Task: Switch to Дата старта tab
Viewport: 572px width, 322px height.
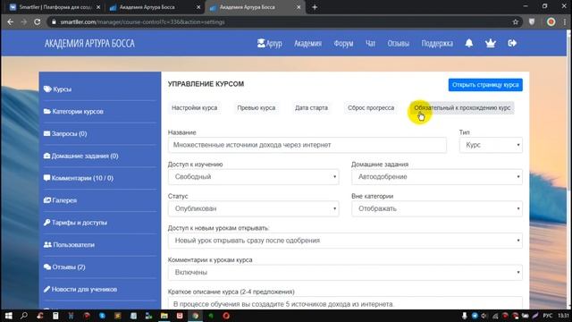Action: tap(311, 107)
